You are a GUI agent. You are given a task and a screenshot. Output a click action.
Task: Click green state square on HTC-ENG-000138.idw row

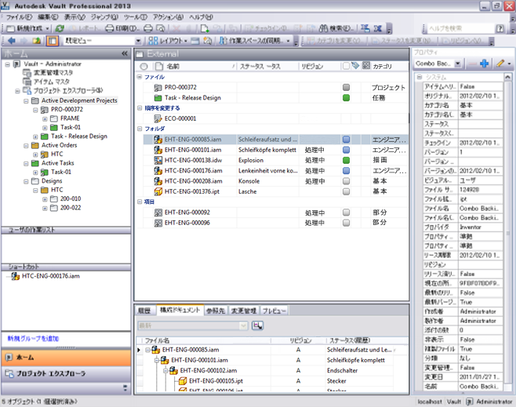click(346, 160)
